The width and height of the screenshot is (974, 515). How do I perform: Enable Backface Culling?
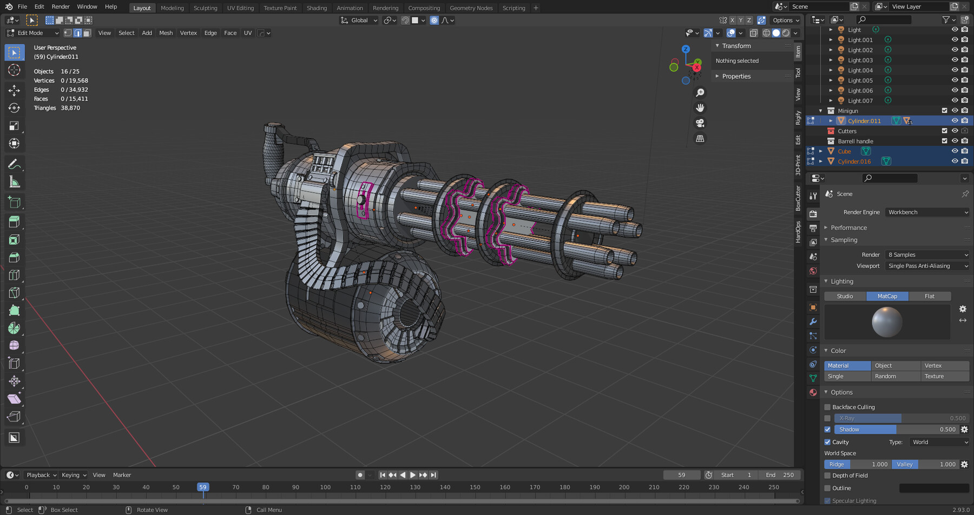point(827,407)
